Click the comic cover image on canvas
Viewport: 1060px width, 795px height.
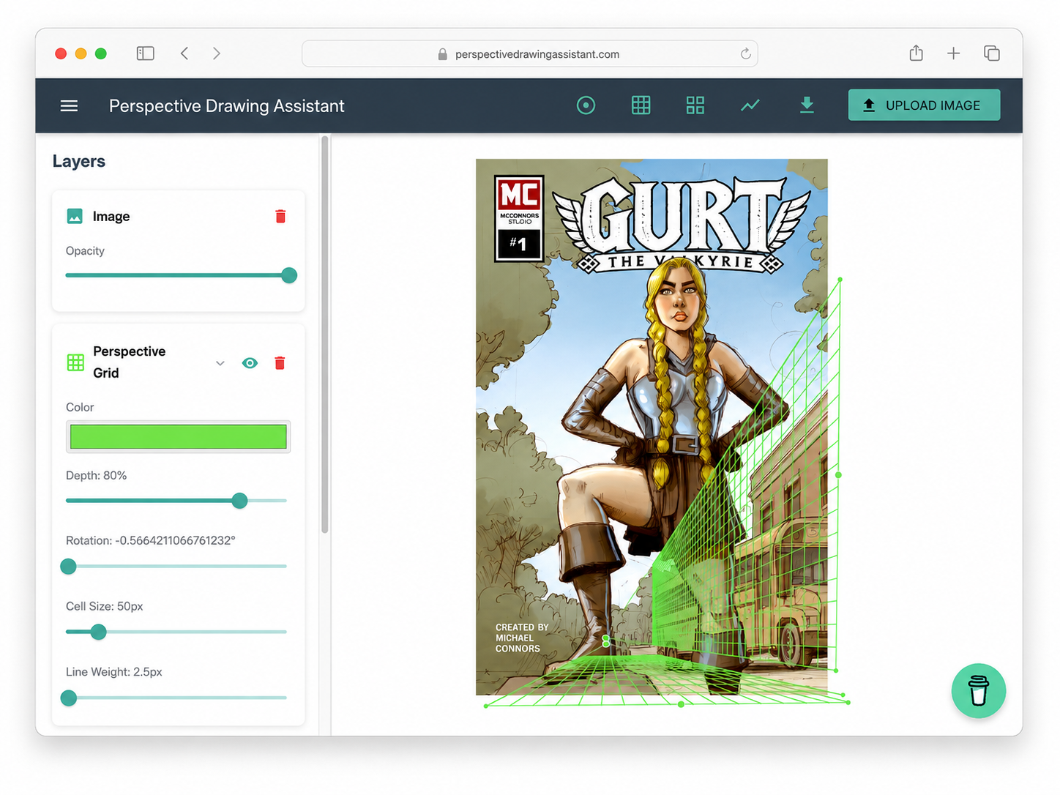tap(652, 427)
